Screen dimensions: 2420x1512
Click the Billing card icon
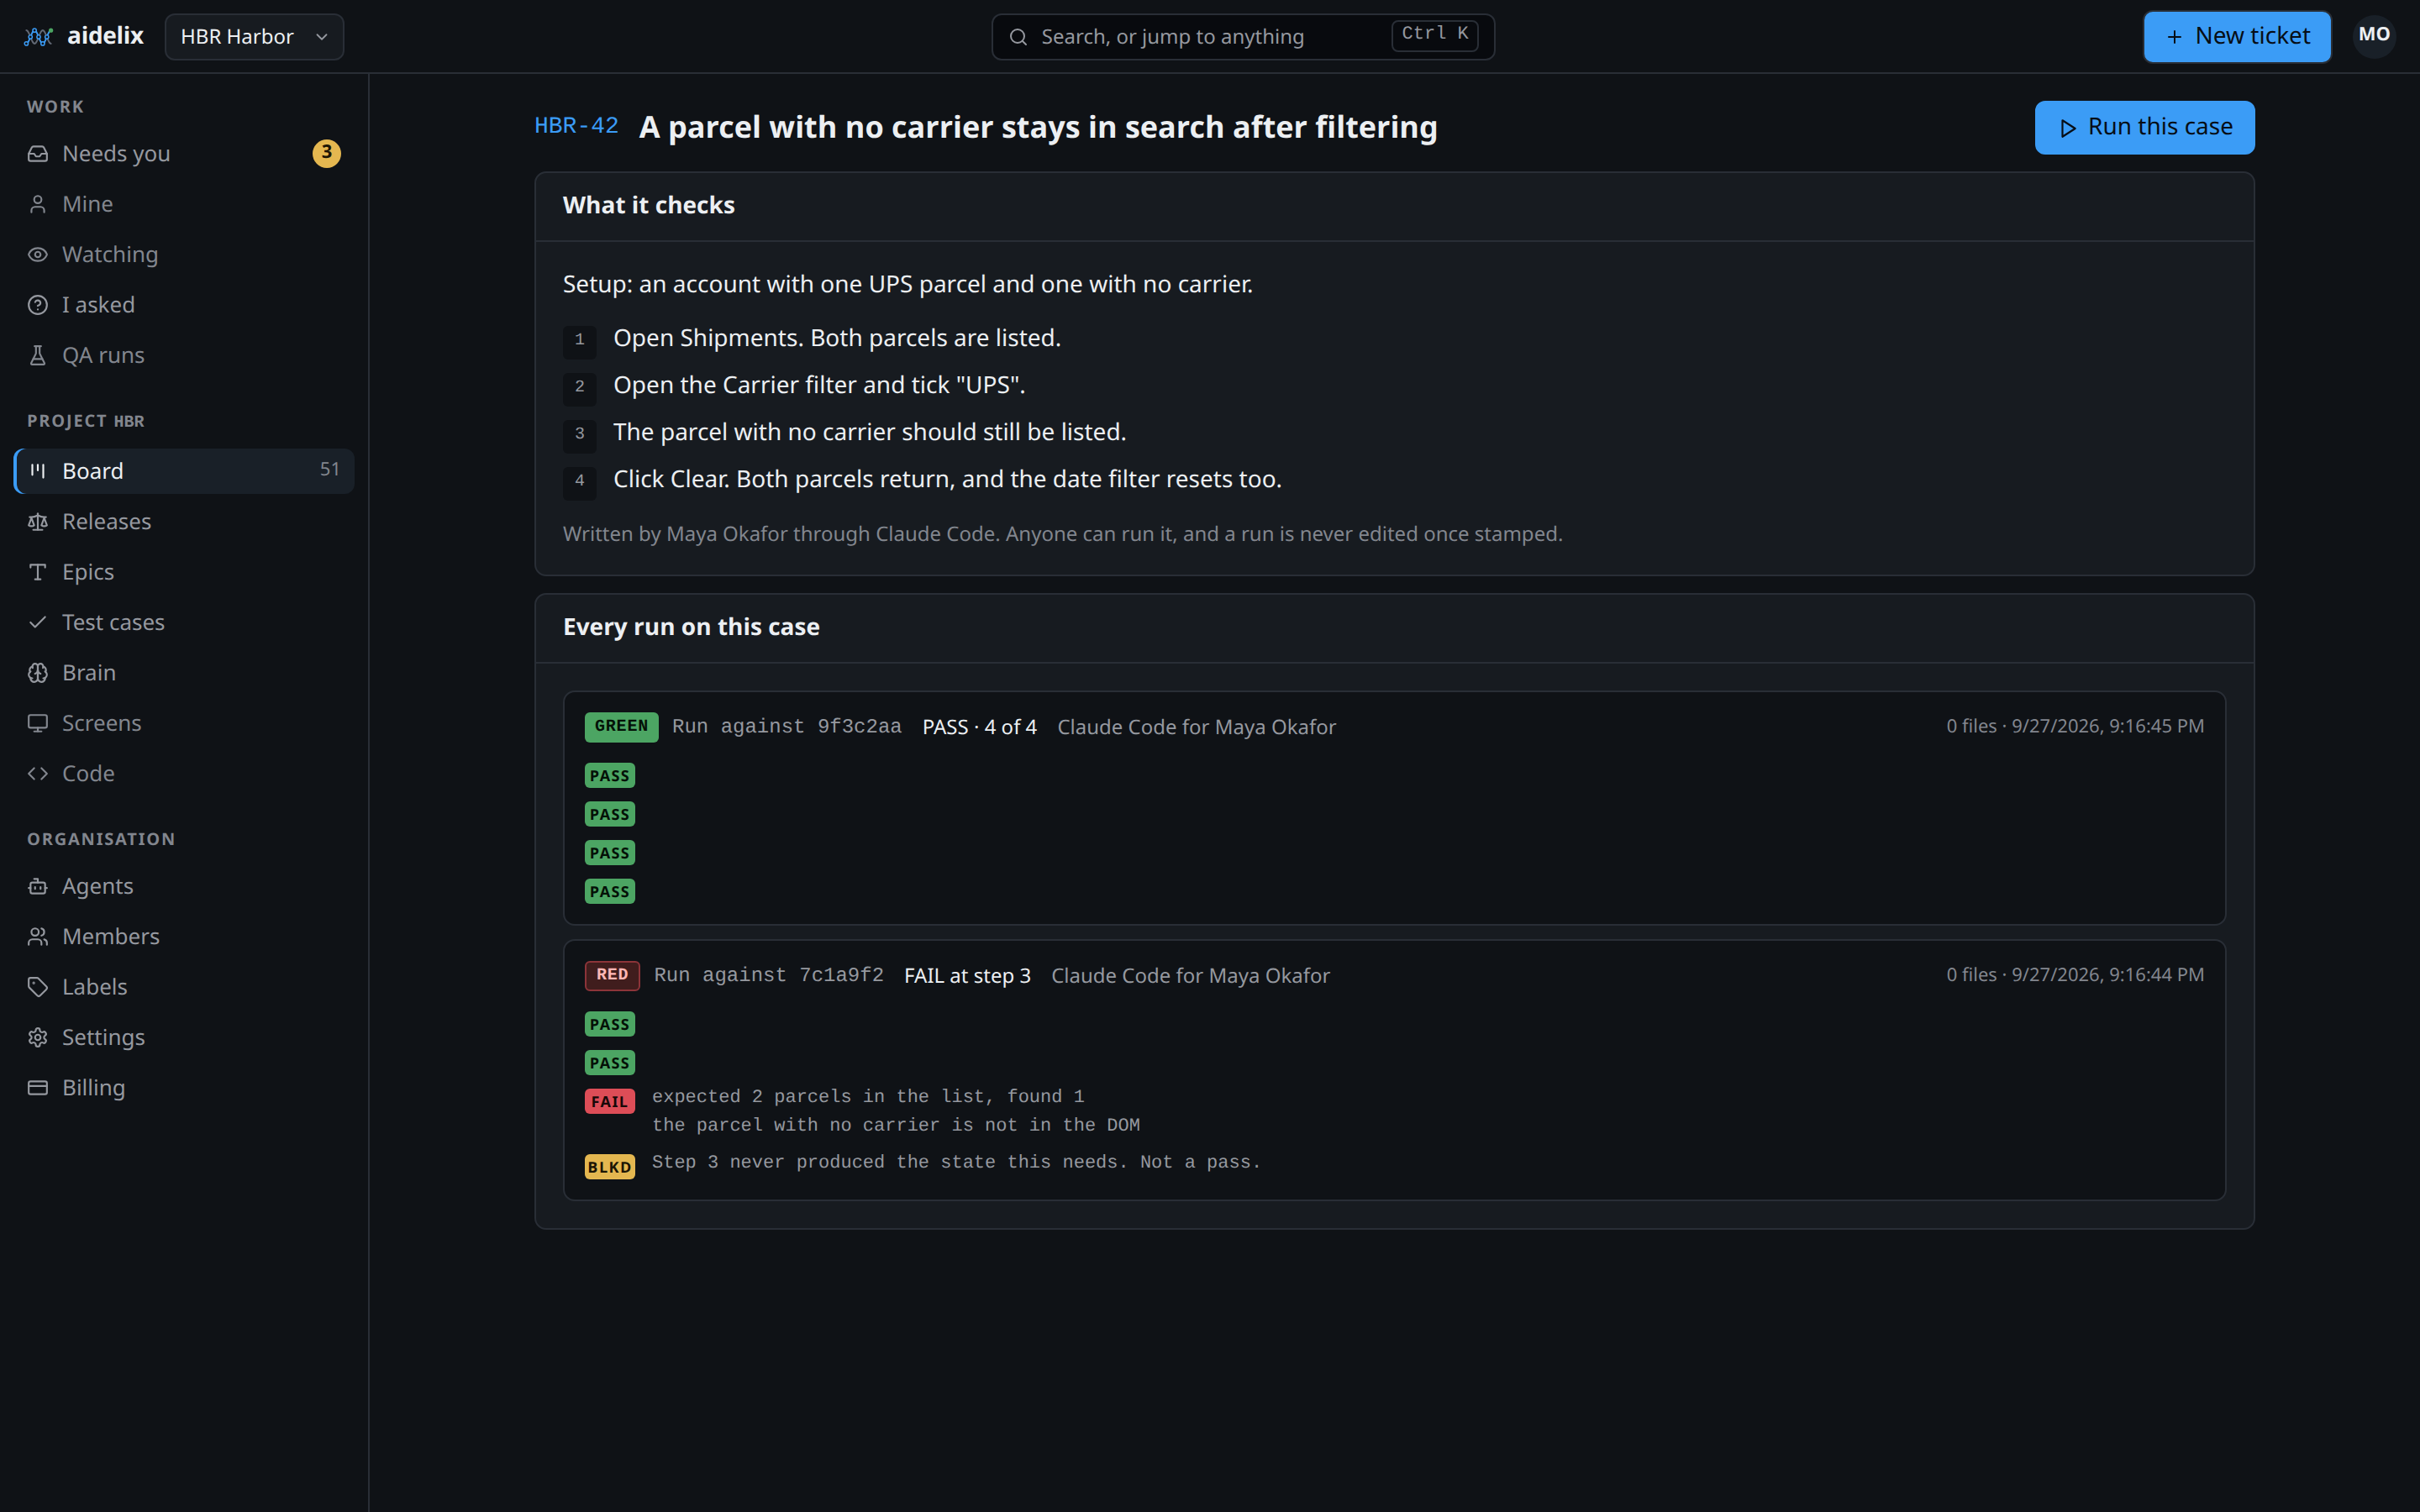coord(38,1088)
